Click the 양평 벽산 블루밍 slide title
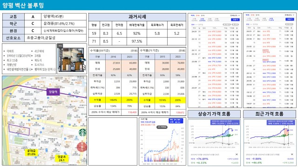 23,5
